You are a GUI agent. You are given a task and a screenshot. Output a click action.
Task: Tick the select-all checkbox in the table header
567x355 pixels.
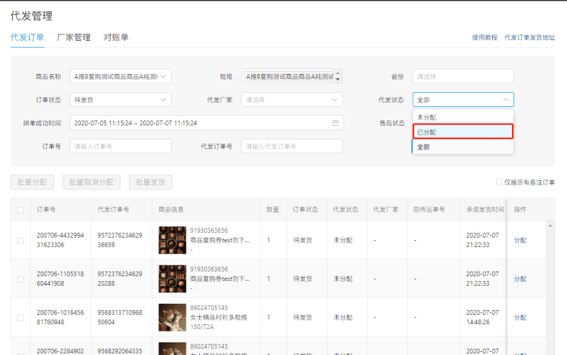[20, 209]
